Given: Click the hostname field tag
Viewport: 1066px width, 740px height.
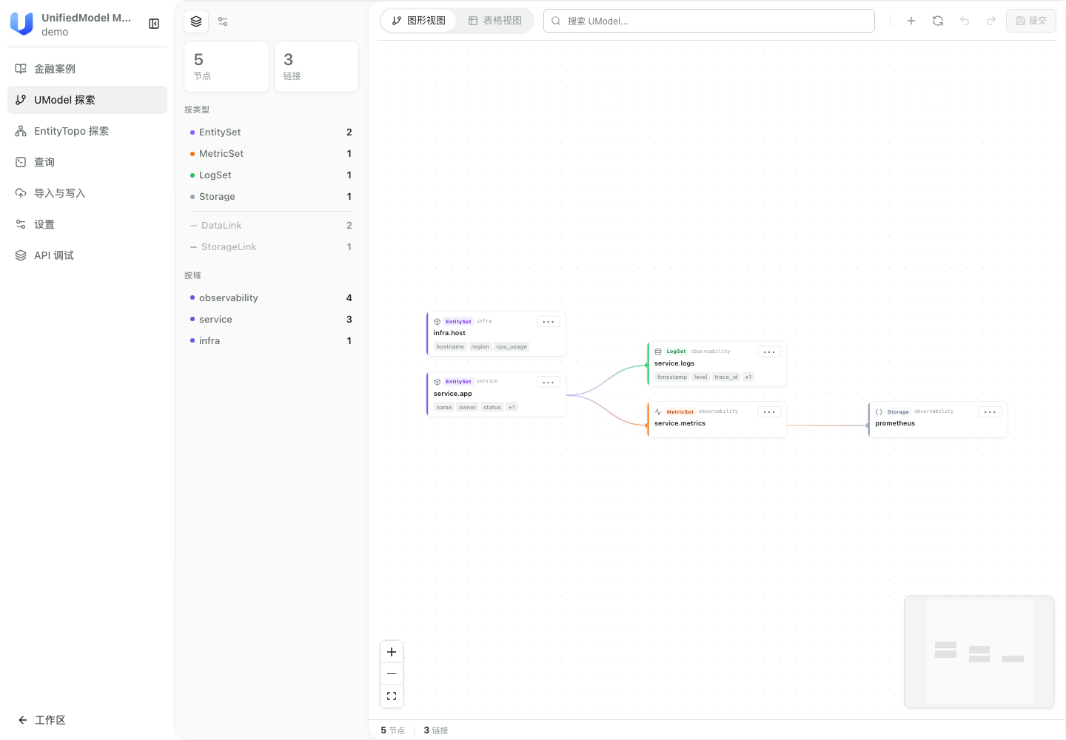Looking at the screenshot, I should pos(450,347).
